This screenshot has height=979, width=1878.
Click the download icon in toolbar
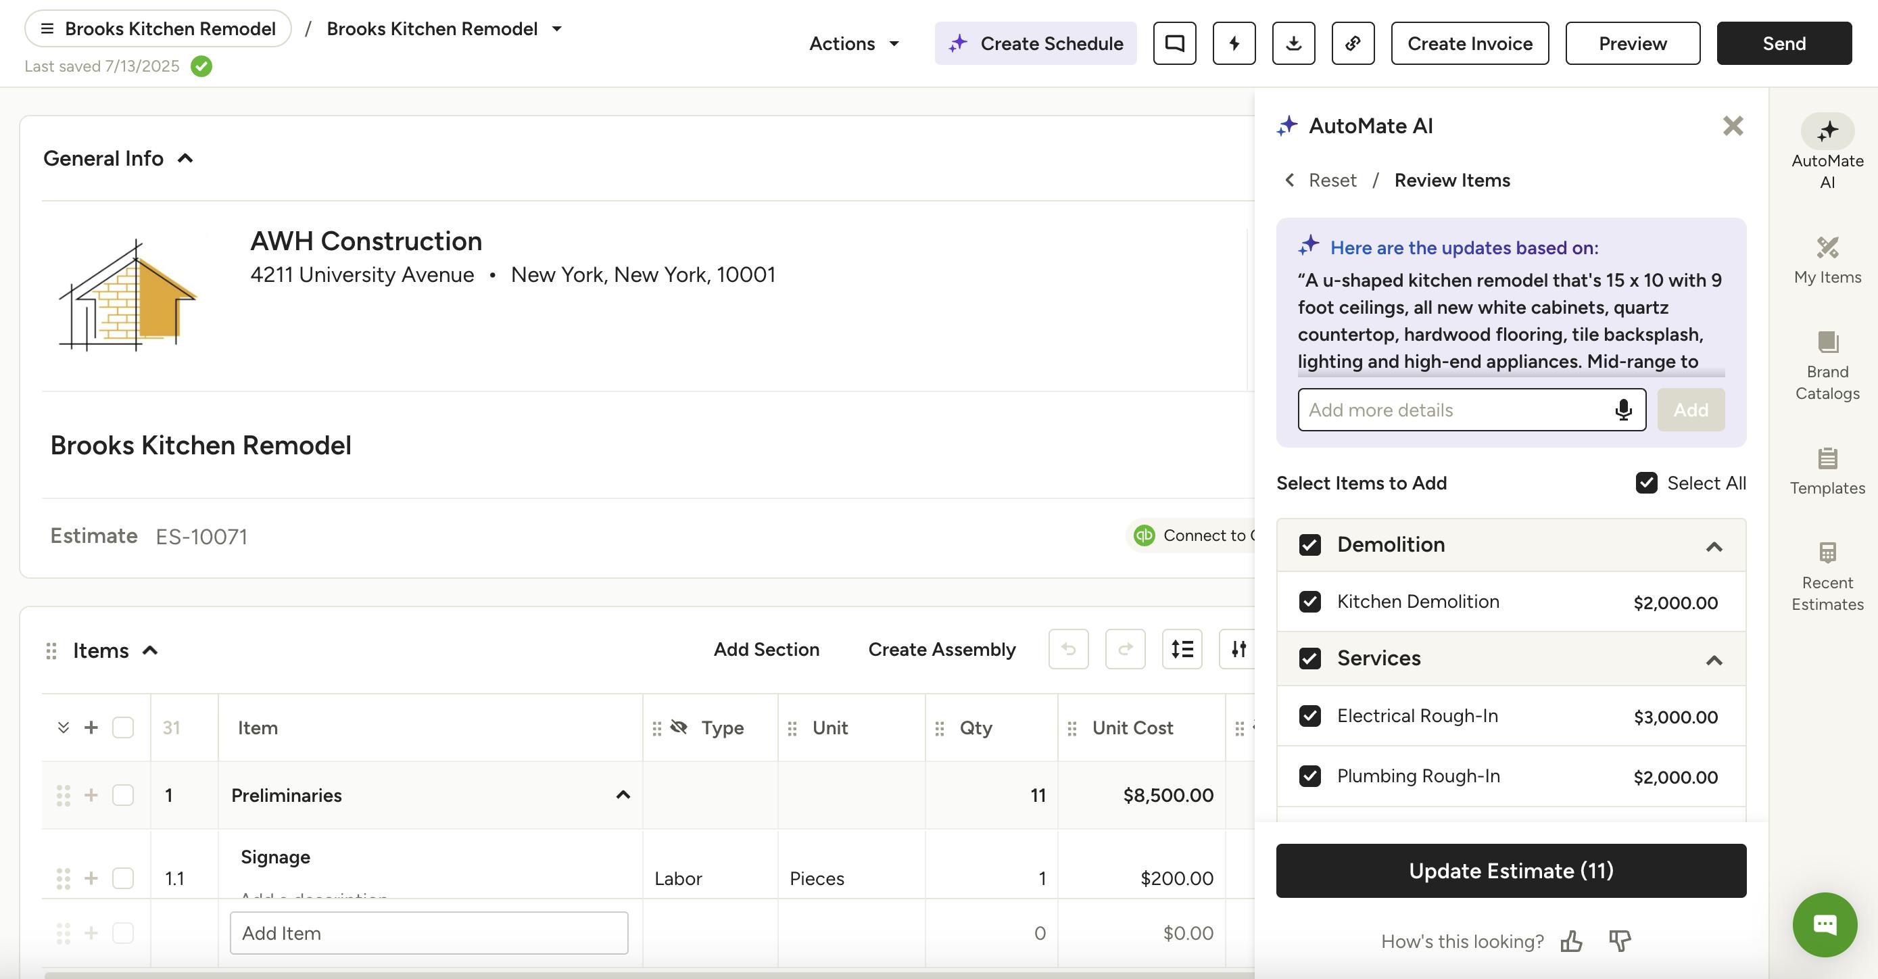tap(1293, 44)
